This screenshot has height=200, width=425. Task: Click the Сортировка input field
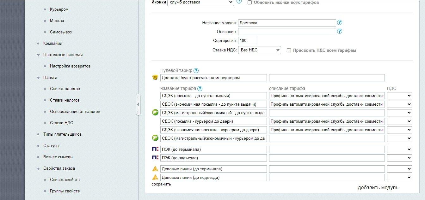[247, 41]
